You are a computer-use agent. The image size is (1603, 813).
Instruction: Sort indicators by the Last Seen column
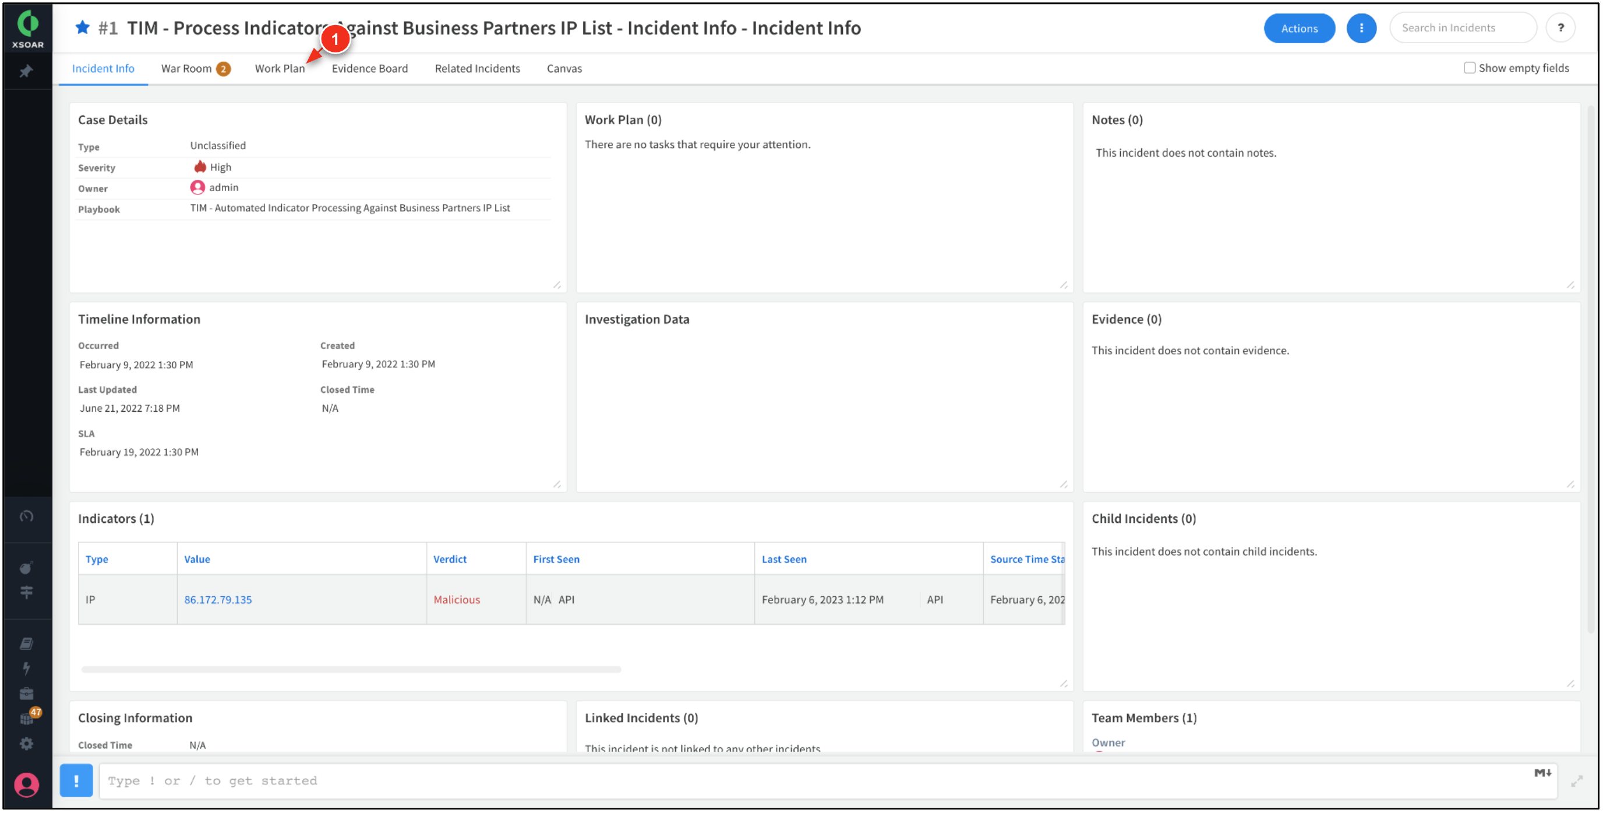[x=784, y=559]
